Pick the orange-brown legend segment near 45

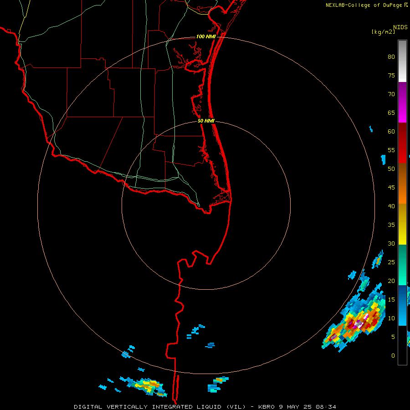[402, 183]
